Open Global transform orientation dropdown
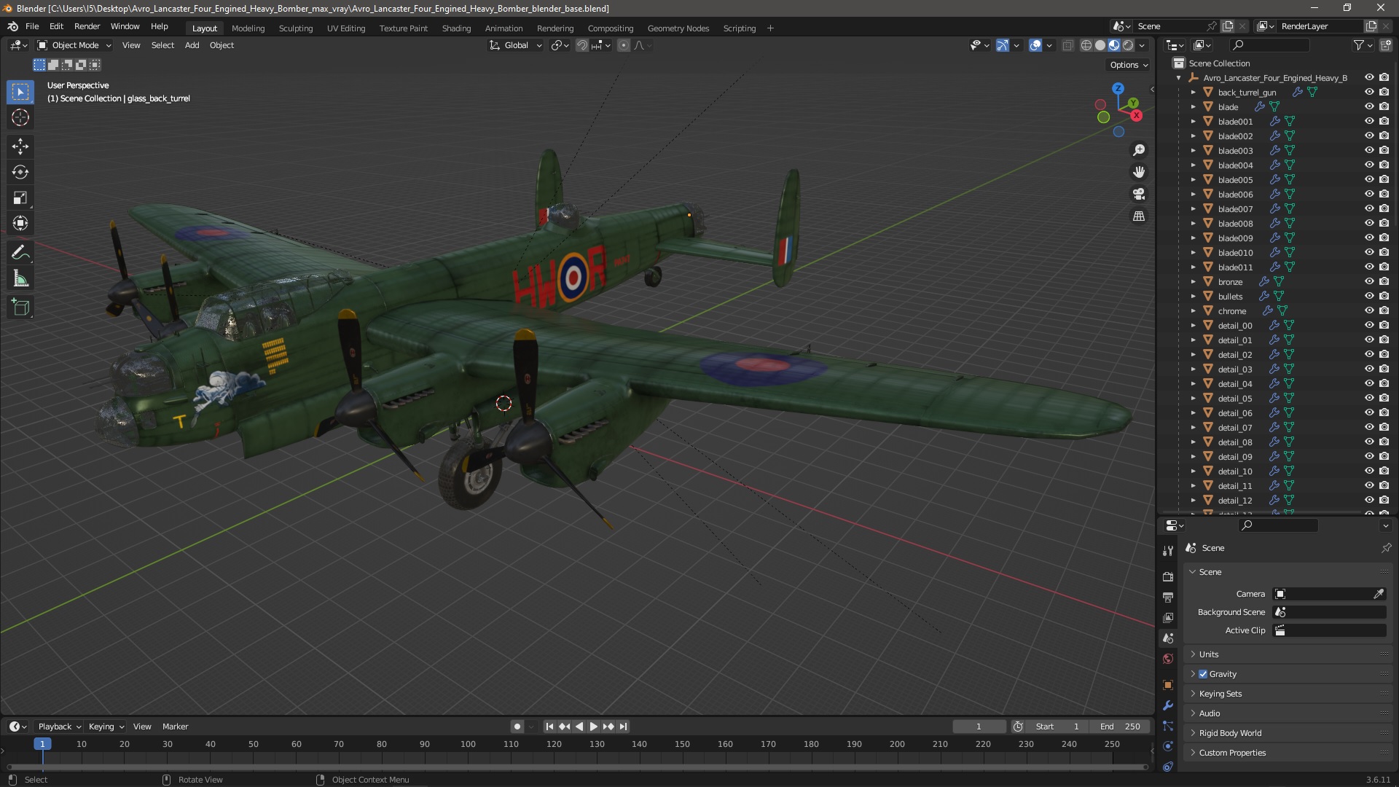Viewport: 1399px width, 787px height. (515, 45)
